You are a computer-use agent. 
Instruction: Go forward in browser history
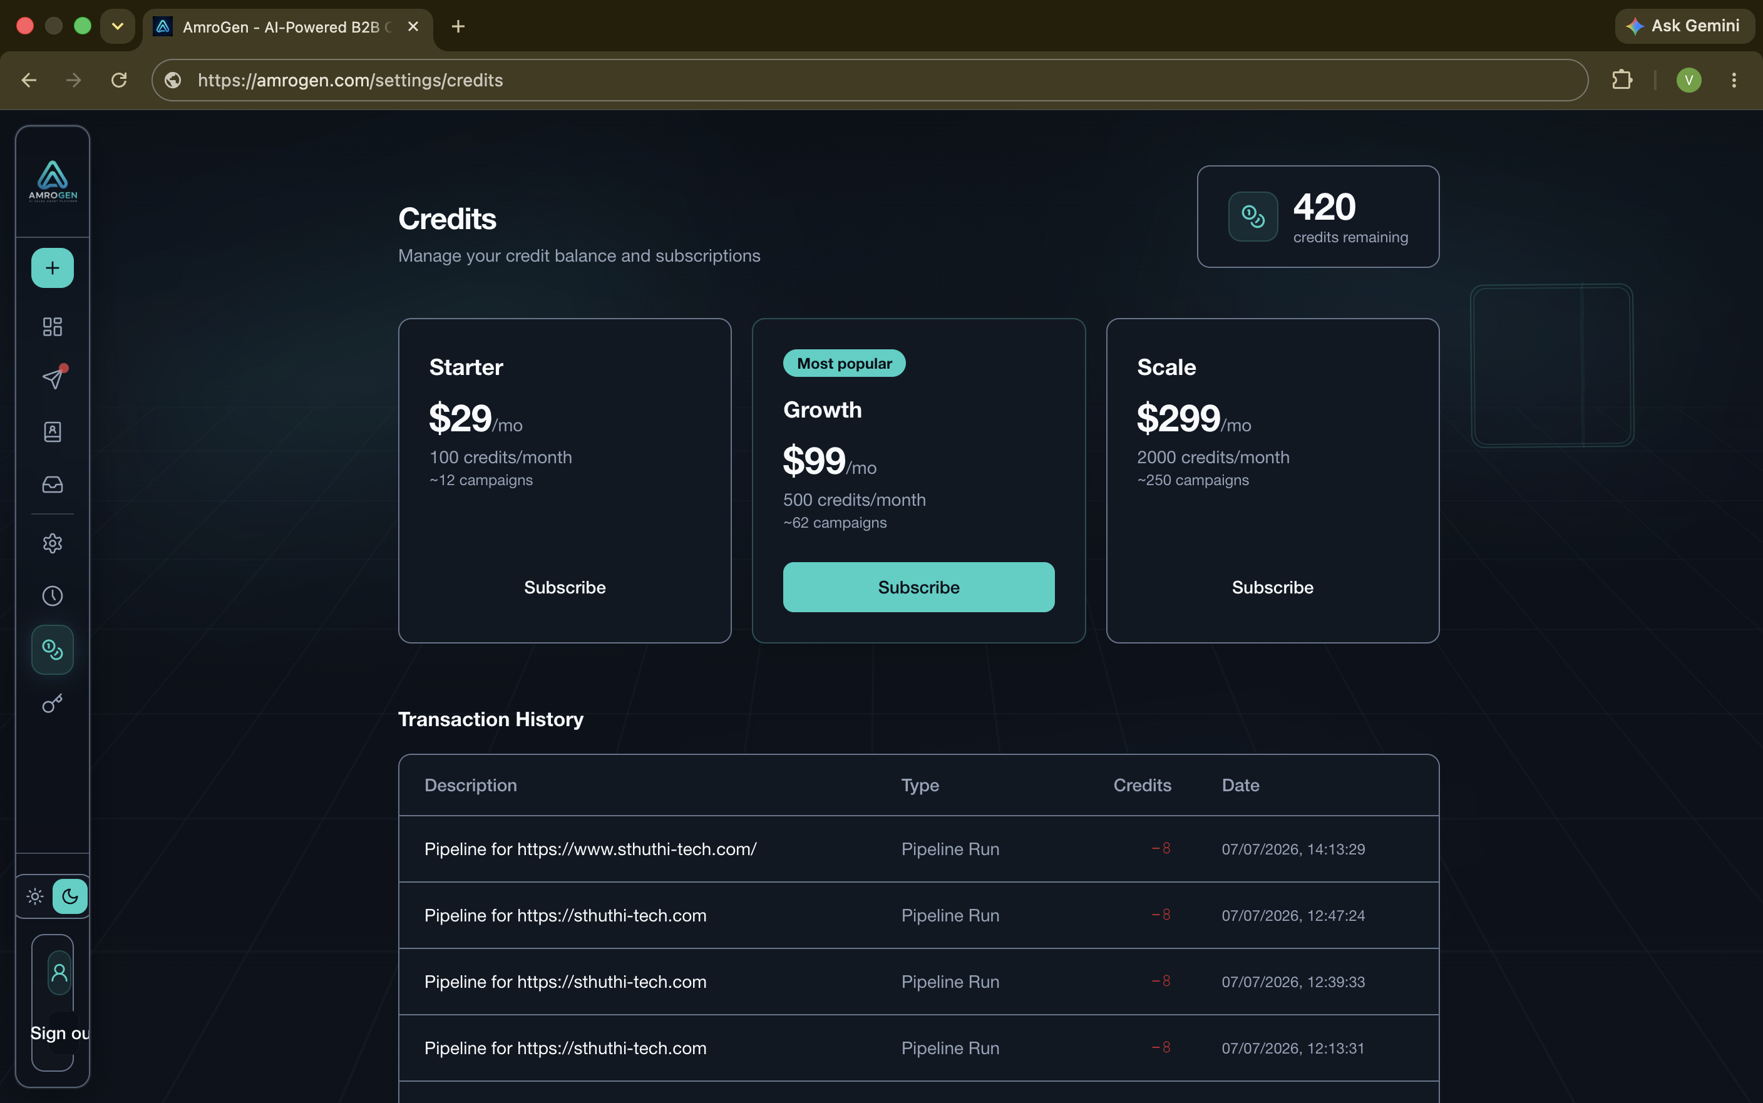point(74,80)
